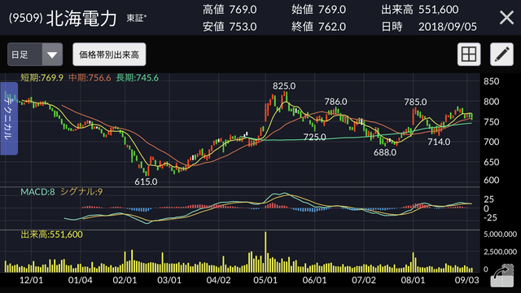Click the 06/01 date axis label
This screenshot has height=293, width=521.
(314, 280)
